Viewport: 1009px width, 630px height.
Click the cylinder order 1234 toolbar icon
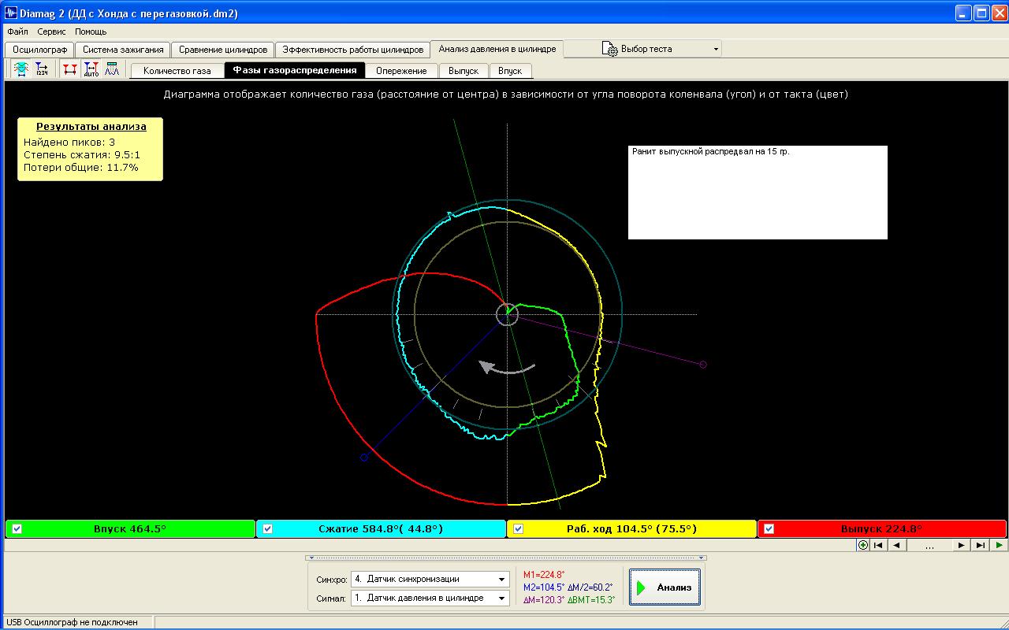(x=42, y=69)
